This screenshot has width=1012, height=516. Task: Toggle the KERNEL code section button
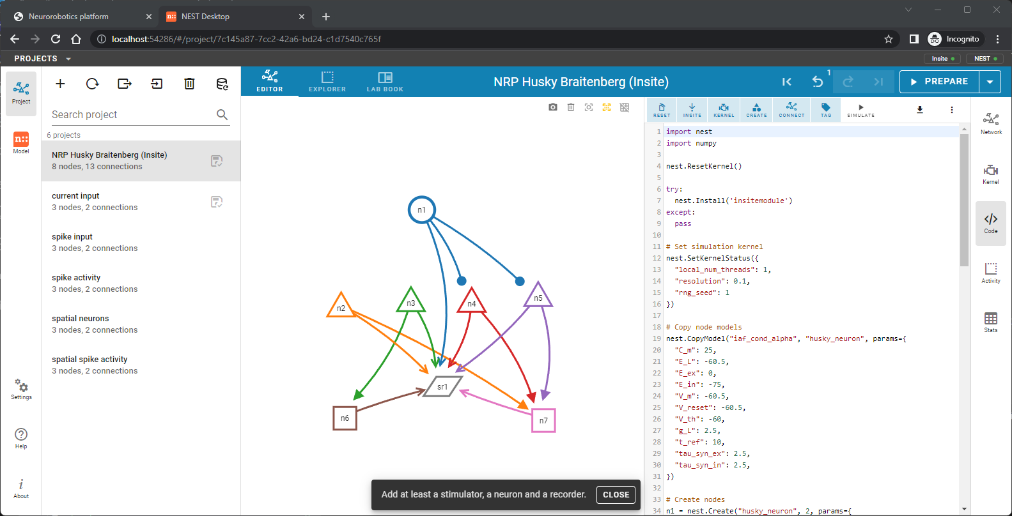click(x=724, y=110)
